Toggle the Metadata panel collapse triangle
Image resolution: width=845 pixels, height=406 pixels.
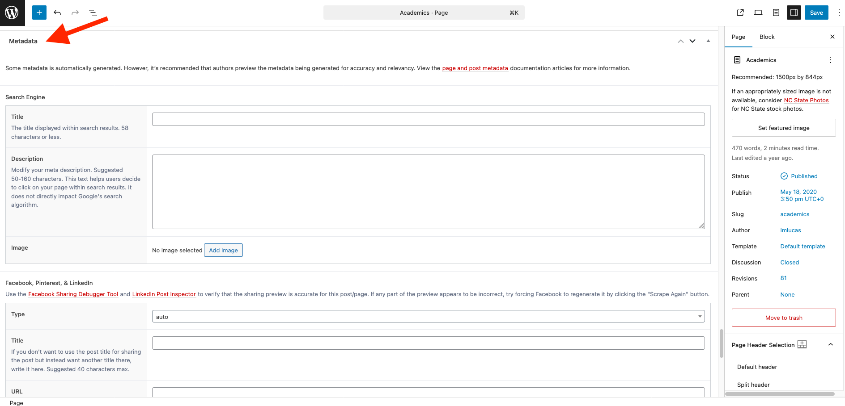708,41
